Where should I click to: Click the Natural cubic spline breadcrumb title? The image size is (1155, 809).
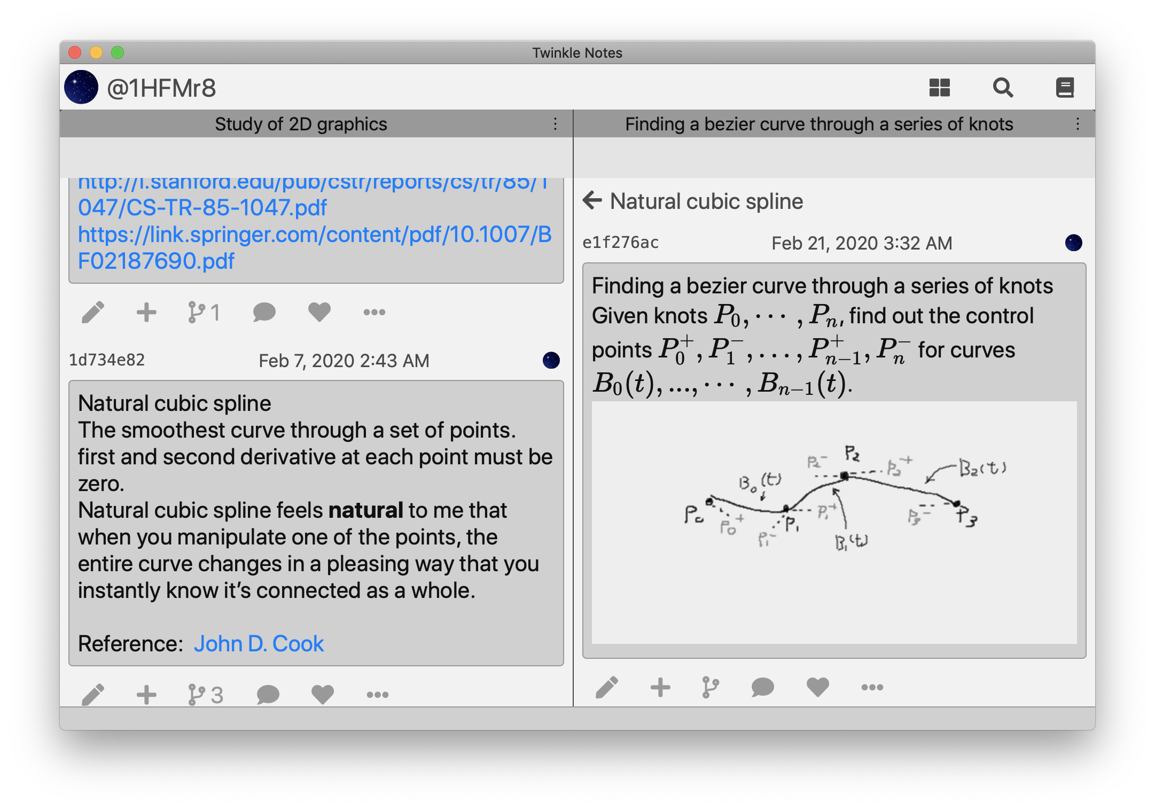coord(706,201)
